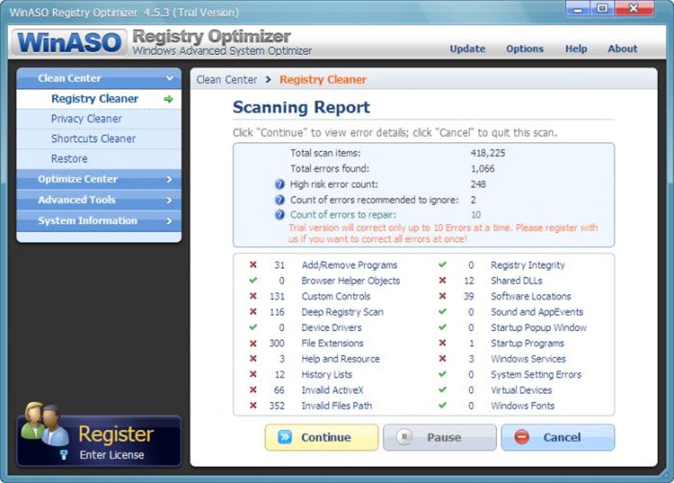Click the File Extensions category label
Screen dimensions: 674x483
pyautogui.click(x=332, y=343)
